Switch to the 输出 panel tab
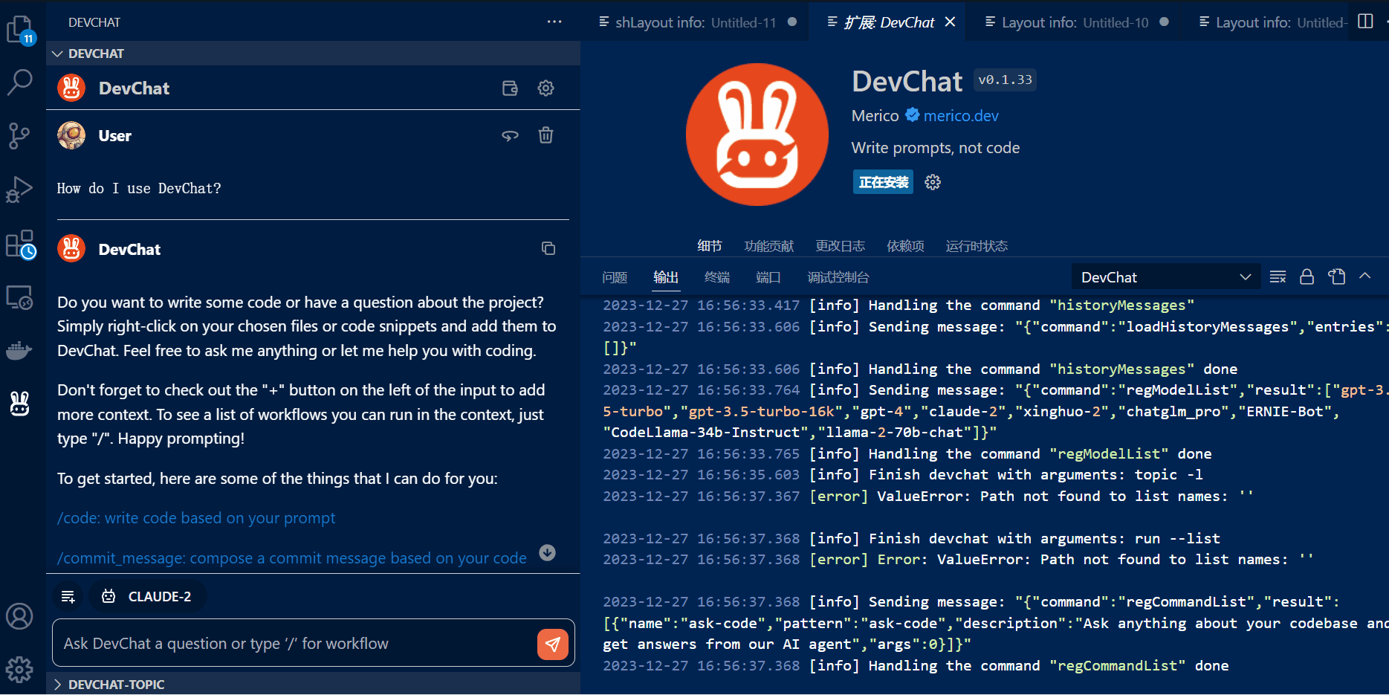 click(666, 277)
